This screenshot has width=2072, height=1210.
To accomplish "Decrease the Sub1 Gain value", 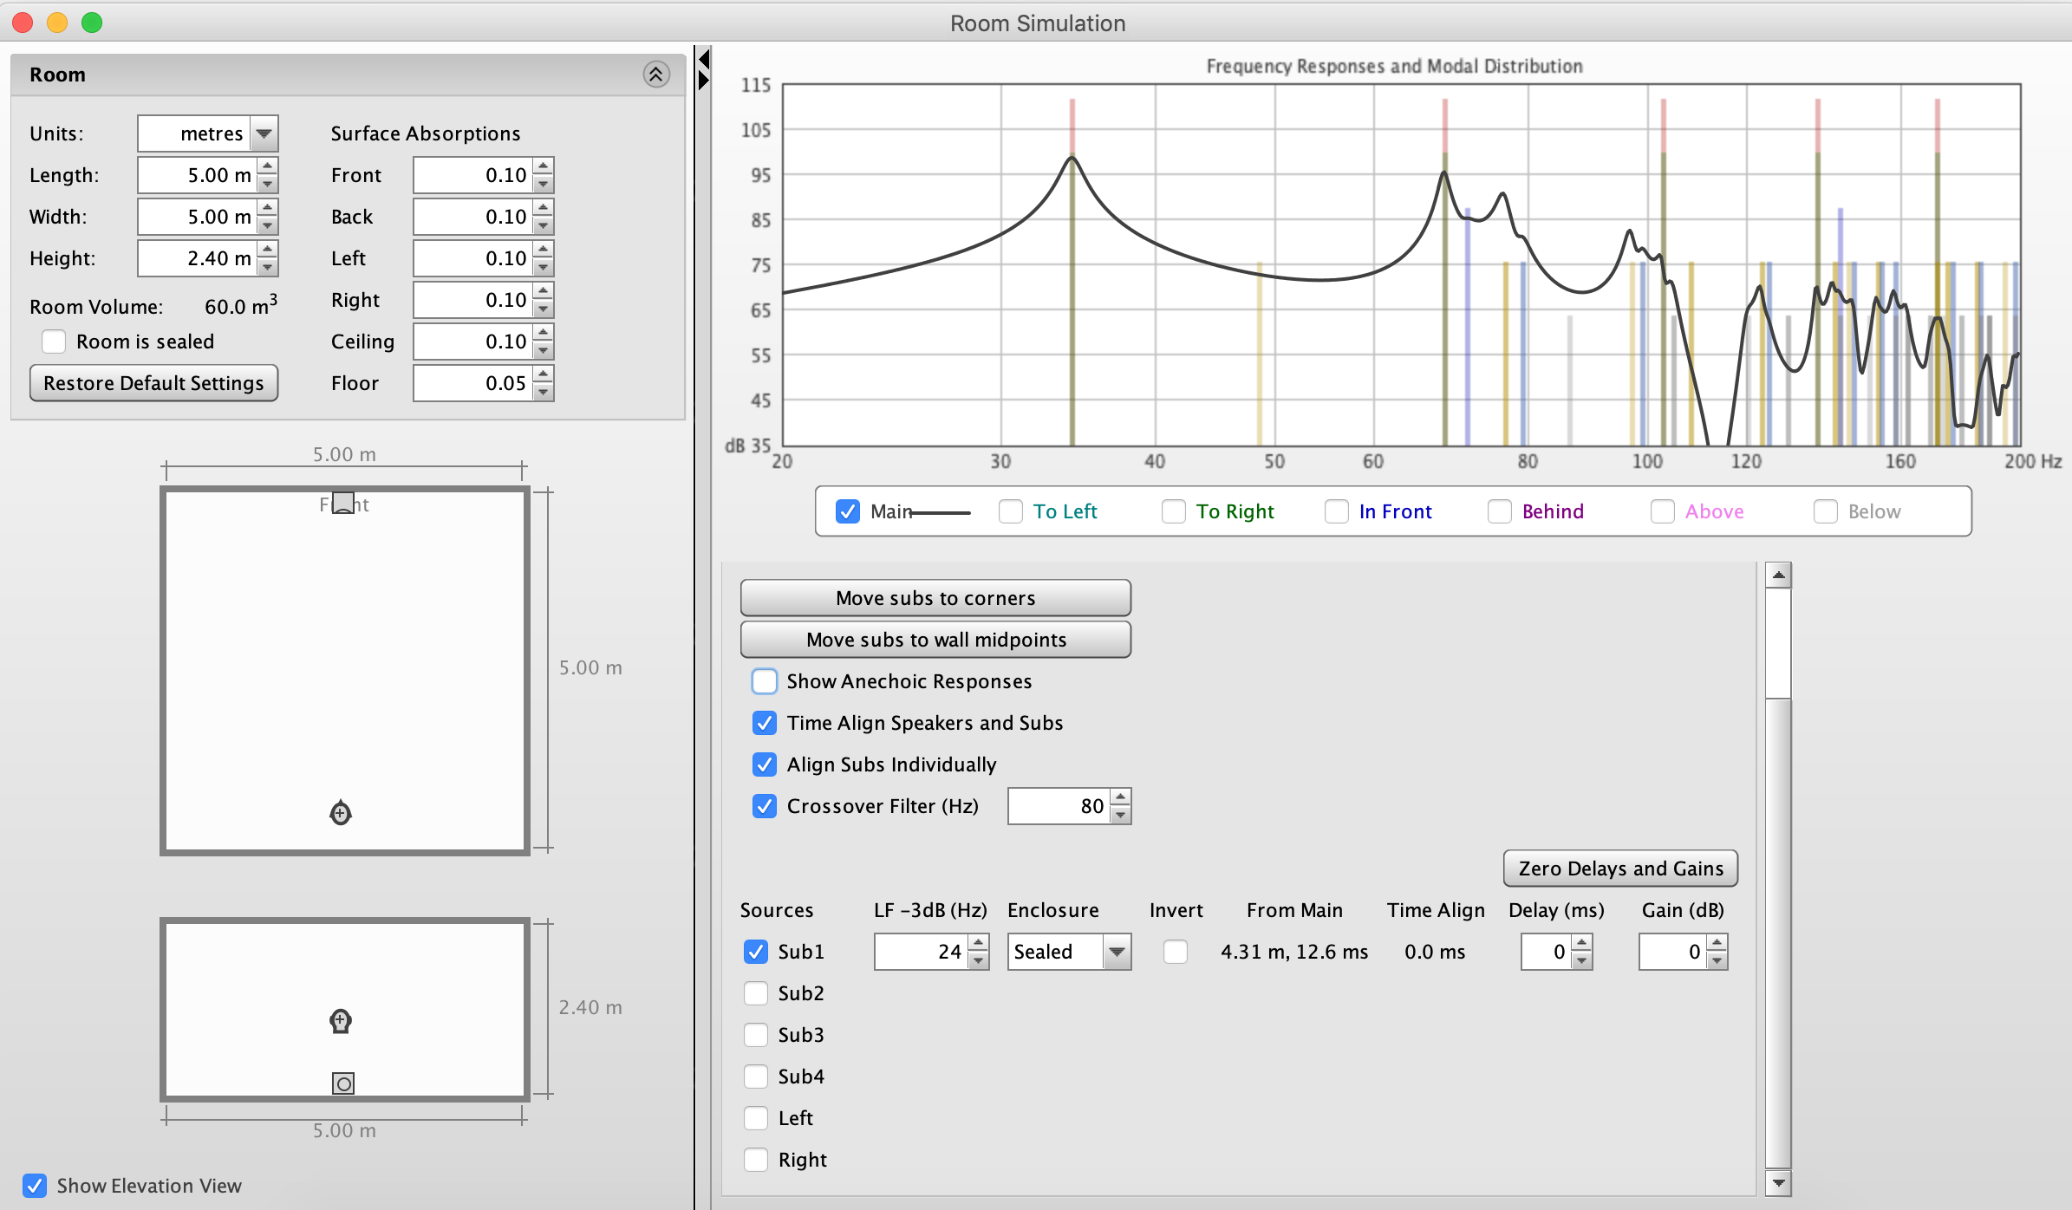I will point(1717,960).
